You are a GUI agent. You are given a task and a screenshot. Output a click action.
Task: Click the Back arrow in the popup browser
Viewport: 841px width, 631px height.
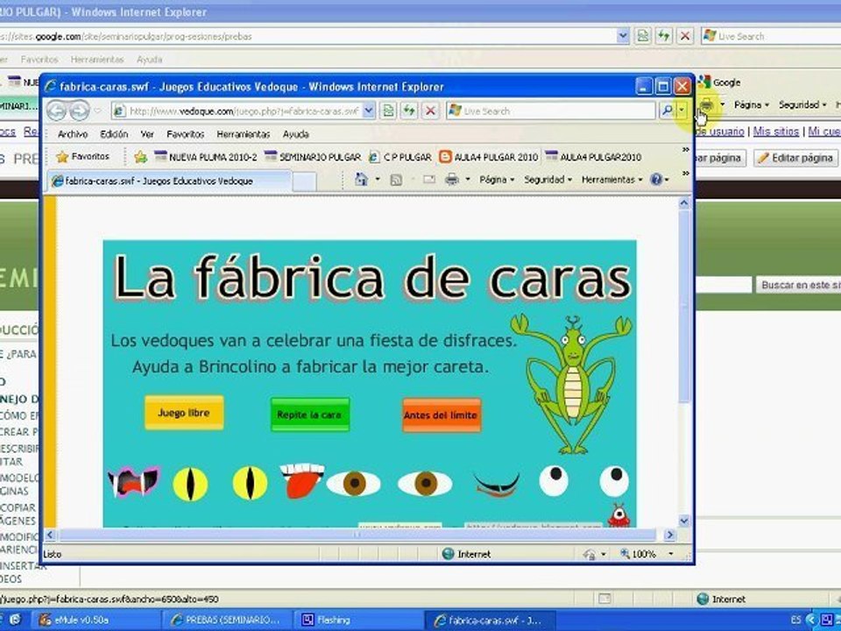56,111
